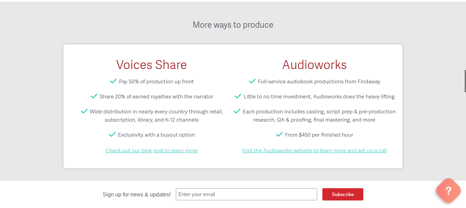Viewport: 466px width, 208px height.
Task: Click checkmark beside Share 20% of earned royalties
Action: (94, 96)
